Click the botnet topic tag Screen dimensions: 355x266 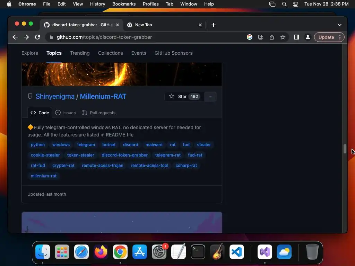pos(109,145)
